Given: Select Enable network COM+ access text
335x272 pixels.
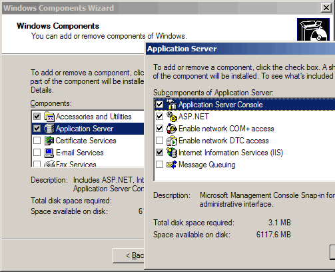Looking at the screenshot, I should pyautogui.click(x=226, y=129).
